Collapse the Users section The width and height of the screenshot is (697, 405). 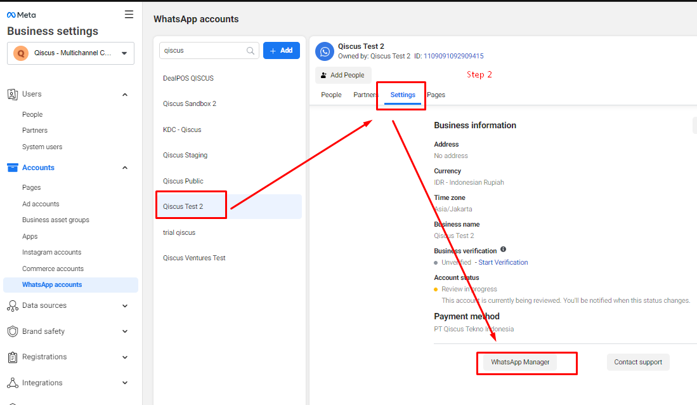[125, 95]
